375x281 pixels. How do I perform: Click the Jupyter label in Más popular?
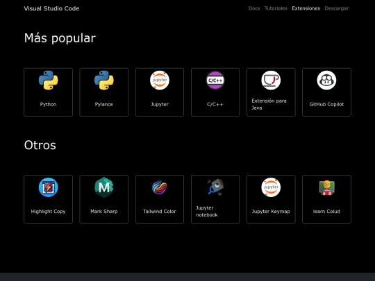click(x=160, y=104)
